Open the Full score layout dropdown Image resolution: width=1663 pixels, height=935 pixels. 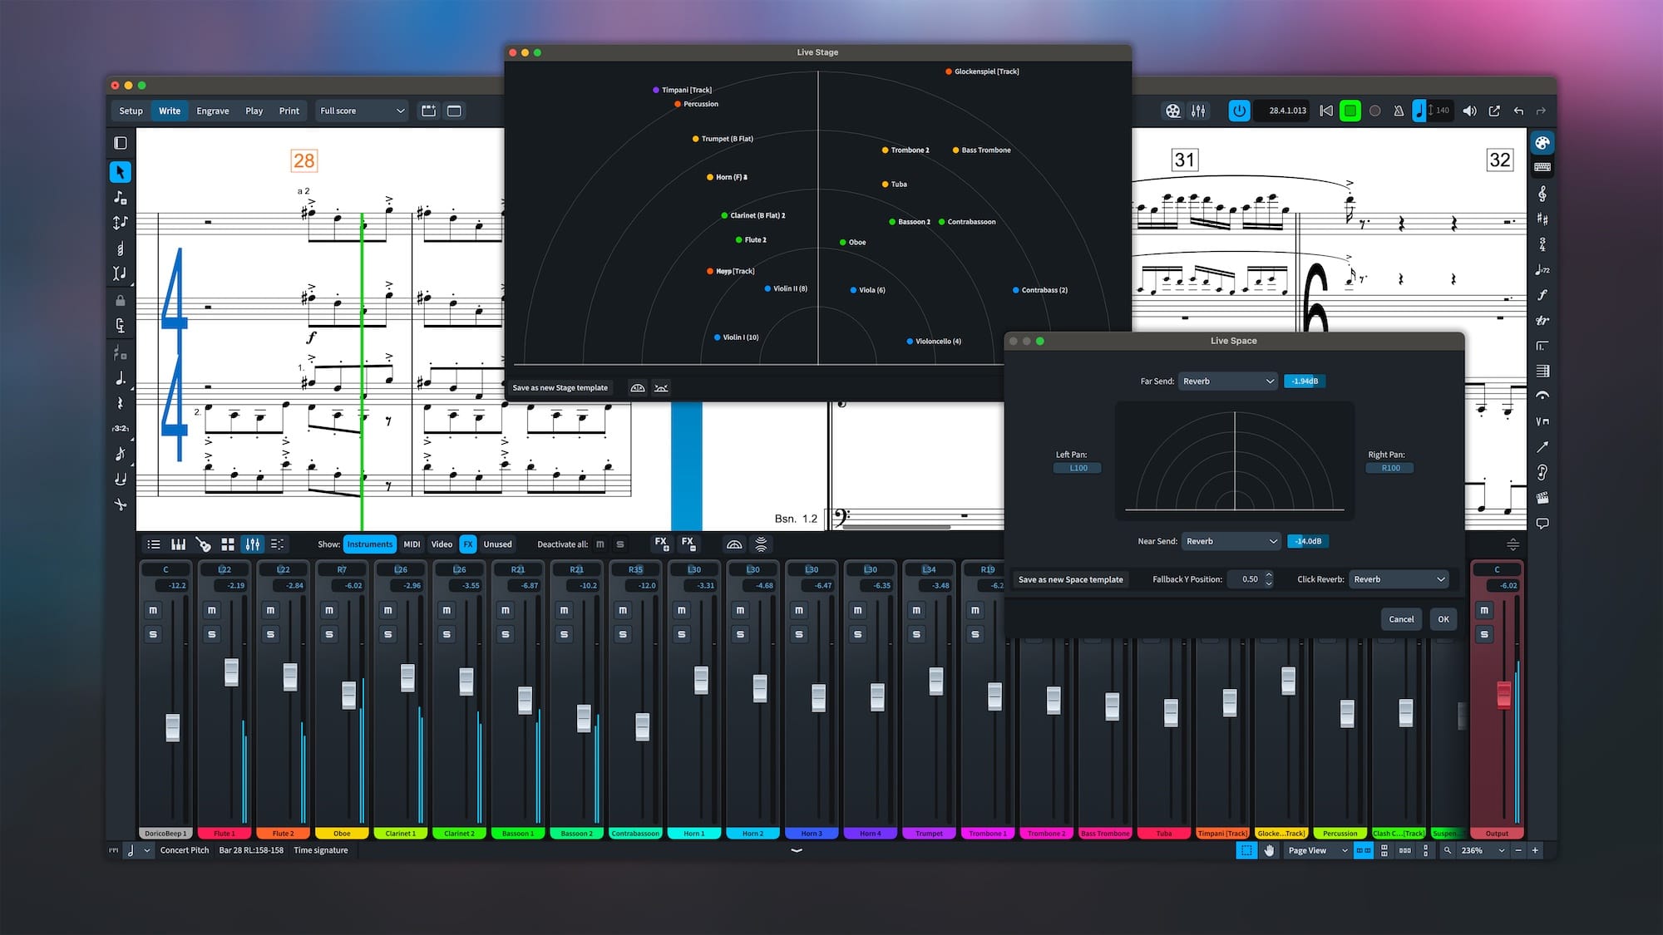[362, 111]
